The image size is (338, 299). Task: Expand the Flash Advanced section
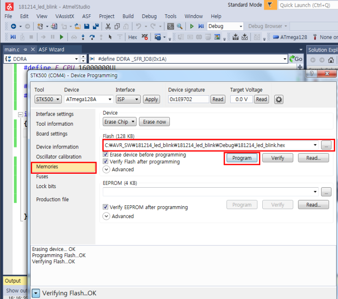click(106, 170)
